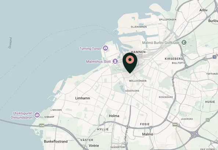The height and width of the screenshot is (150, 218).
Task: Click the Limhamn district label
Action: [83, 98]
